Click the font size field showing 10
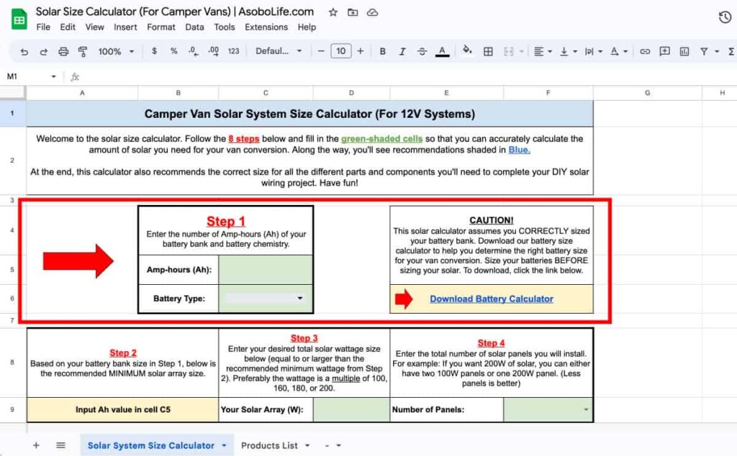 tap(340, 51)
